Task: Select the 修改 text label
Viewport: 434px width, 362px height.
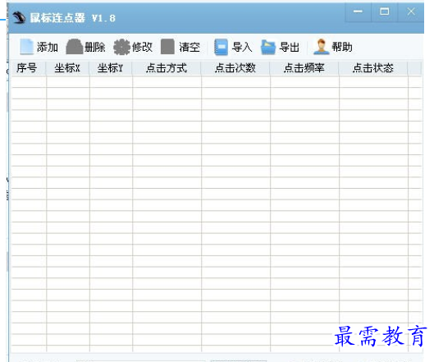Action: tap(142, 47)
